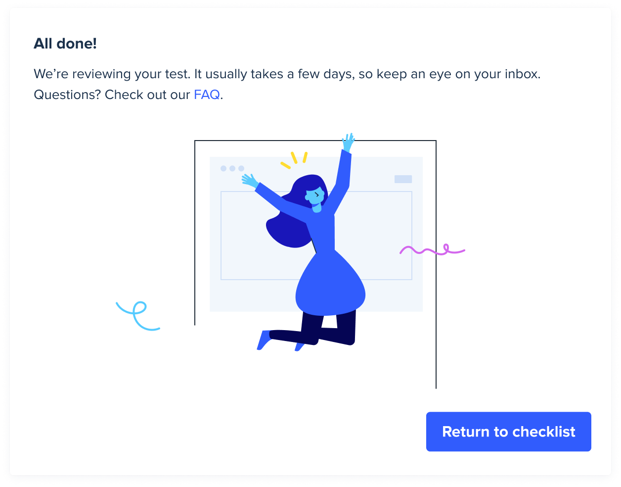This screenshot has width=621, height=487.
Task: Click the woman's flared blue skirt
Action: click(x=330, y=285)
